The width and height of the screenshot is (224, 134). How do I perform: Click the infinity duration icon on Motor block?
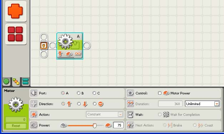[x=78, y=53]
